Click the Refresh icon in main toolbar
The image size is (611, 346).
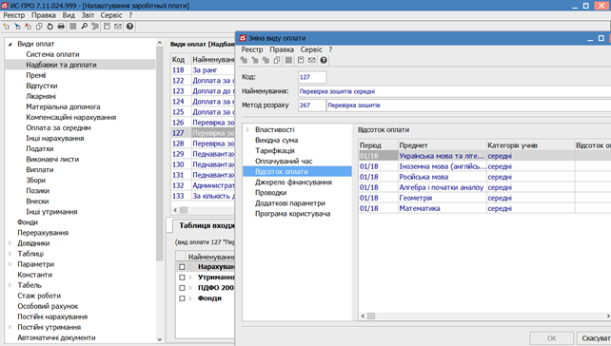tap(49, 27)
